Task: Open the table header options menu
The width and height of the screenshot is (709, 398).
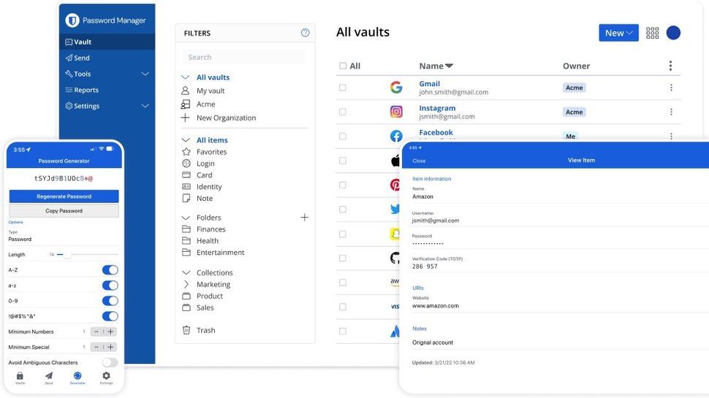Action: pos(670,66)
